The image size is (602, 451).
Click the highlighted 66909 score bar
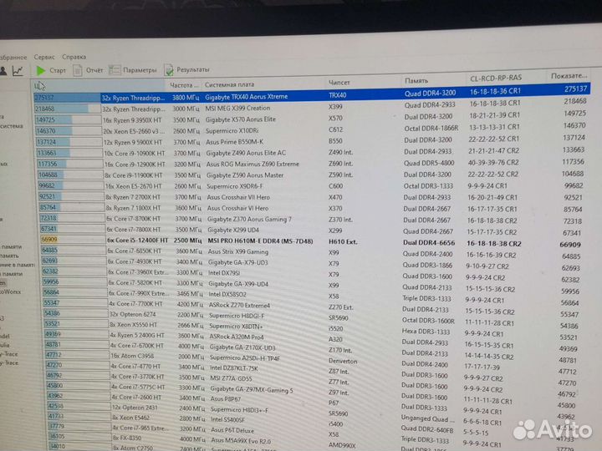[73, 240]
